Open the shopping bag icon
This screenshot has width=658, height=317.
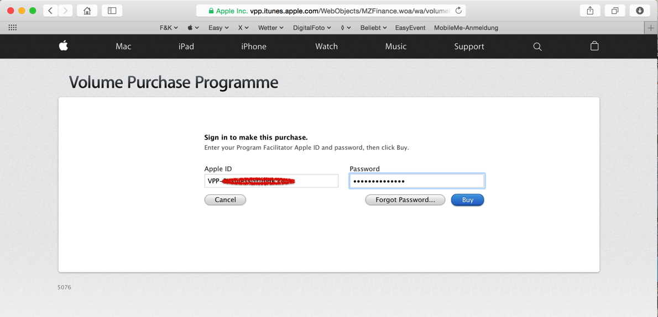(594, 46)
